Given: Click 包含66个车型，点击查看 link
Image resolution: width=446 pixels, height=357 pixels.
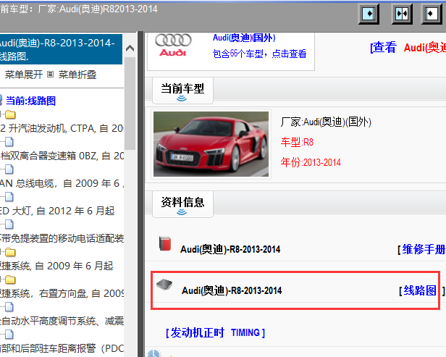Looking at the screenshot, I should pos(259,54).
